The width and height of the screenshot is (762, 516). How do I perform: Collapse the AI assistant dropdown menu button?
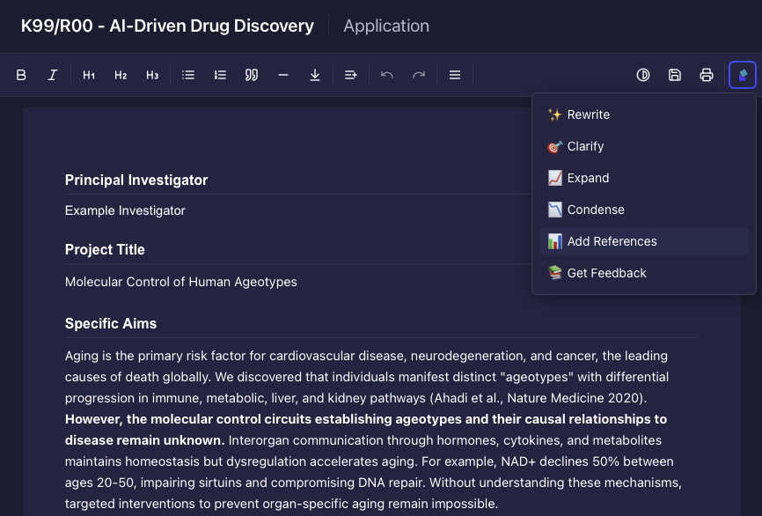pos(743,75)
